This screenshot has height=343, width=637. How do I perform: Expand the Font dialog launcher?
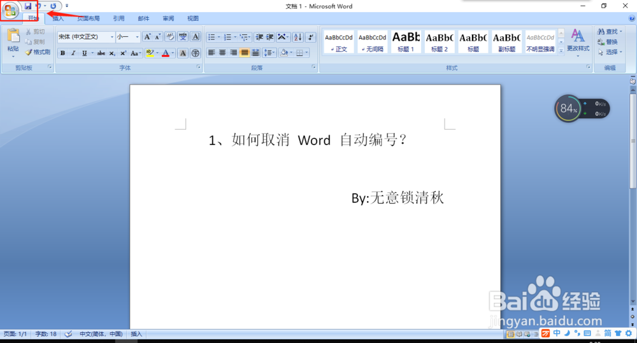pyautogui.click(x=199, y=67)
